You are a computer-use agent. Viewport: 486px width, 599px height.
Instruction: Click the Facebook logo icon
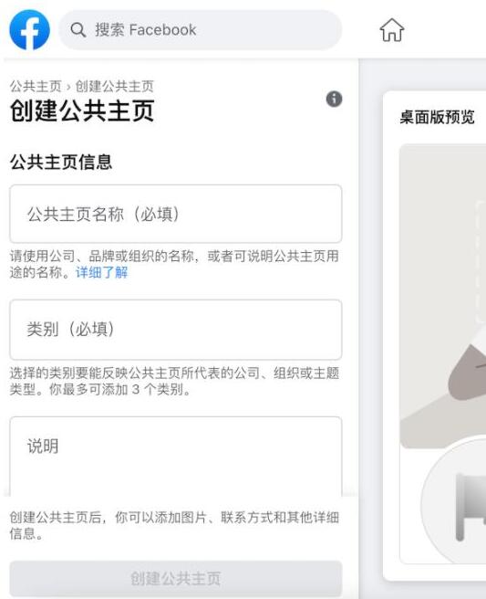pos(30,30)
